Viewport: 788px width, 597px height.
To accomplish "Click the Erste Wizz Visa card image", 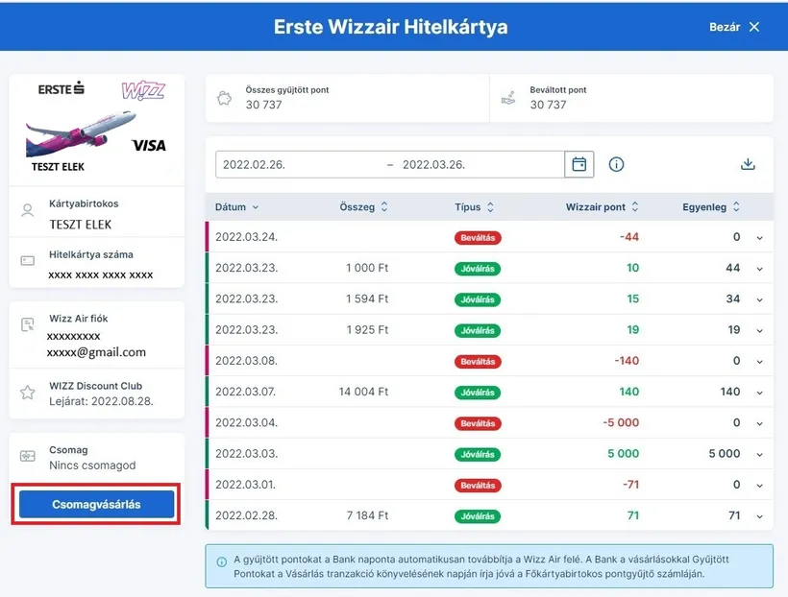I will tap(96, 127).
